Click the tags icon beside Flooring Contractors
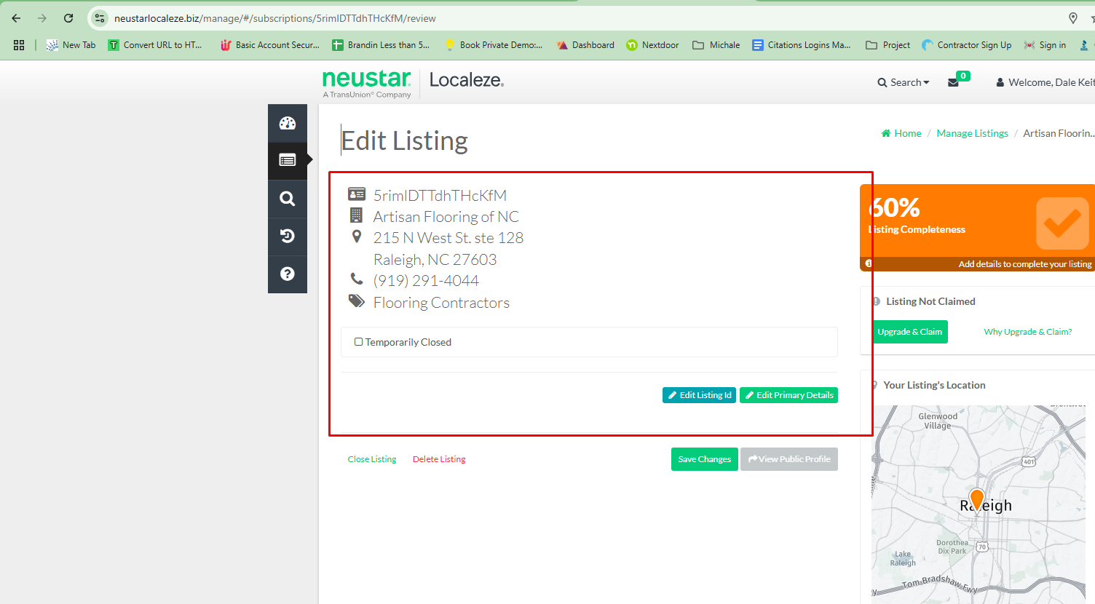1095x604 pixels. click(x=357, y=301)
